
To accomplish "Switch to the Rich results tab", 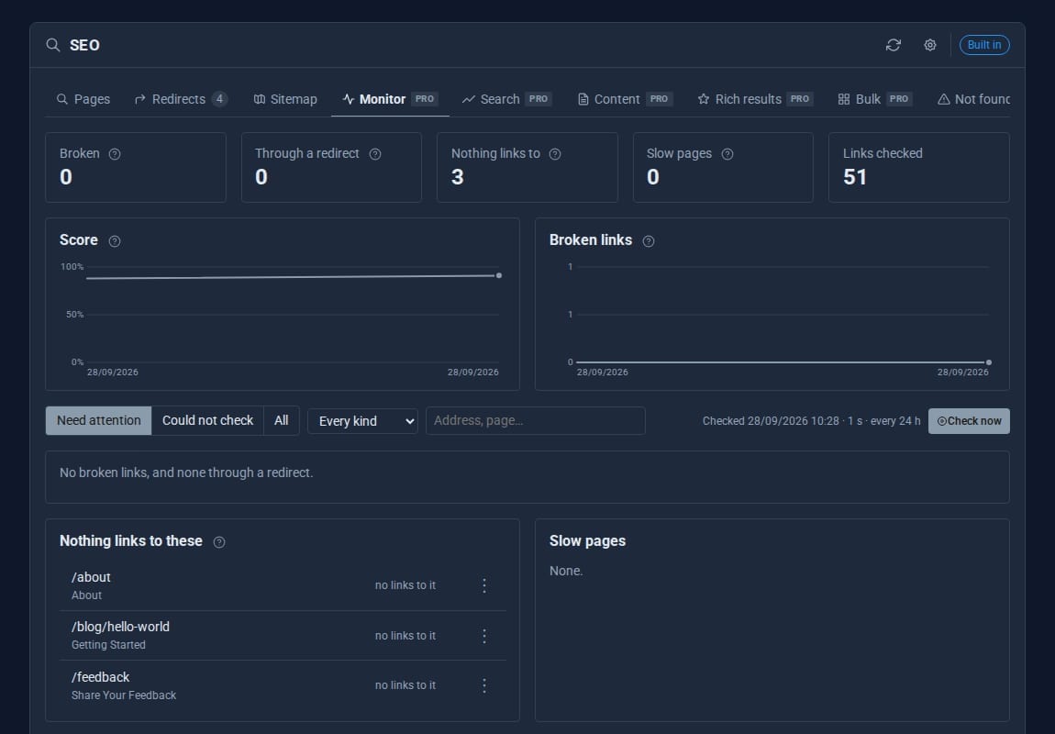I will 755,99.
